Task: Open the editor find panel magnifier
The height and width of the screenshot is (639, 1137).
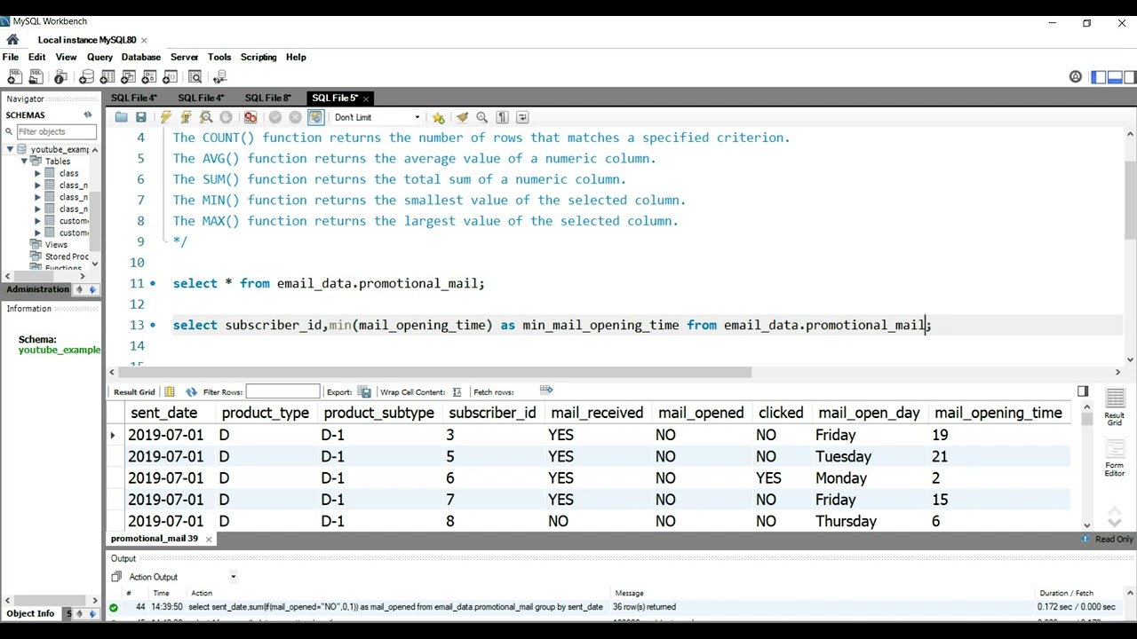Action: [x=482, y=117]
